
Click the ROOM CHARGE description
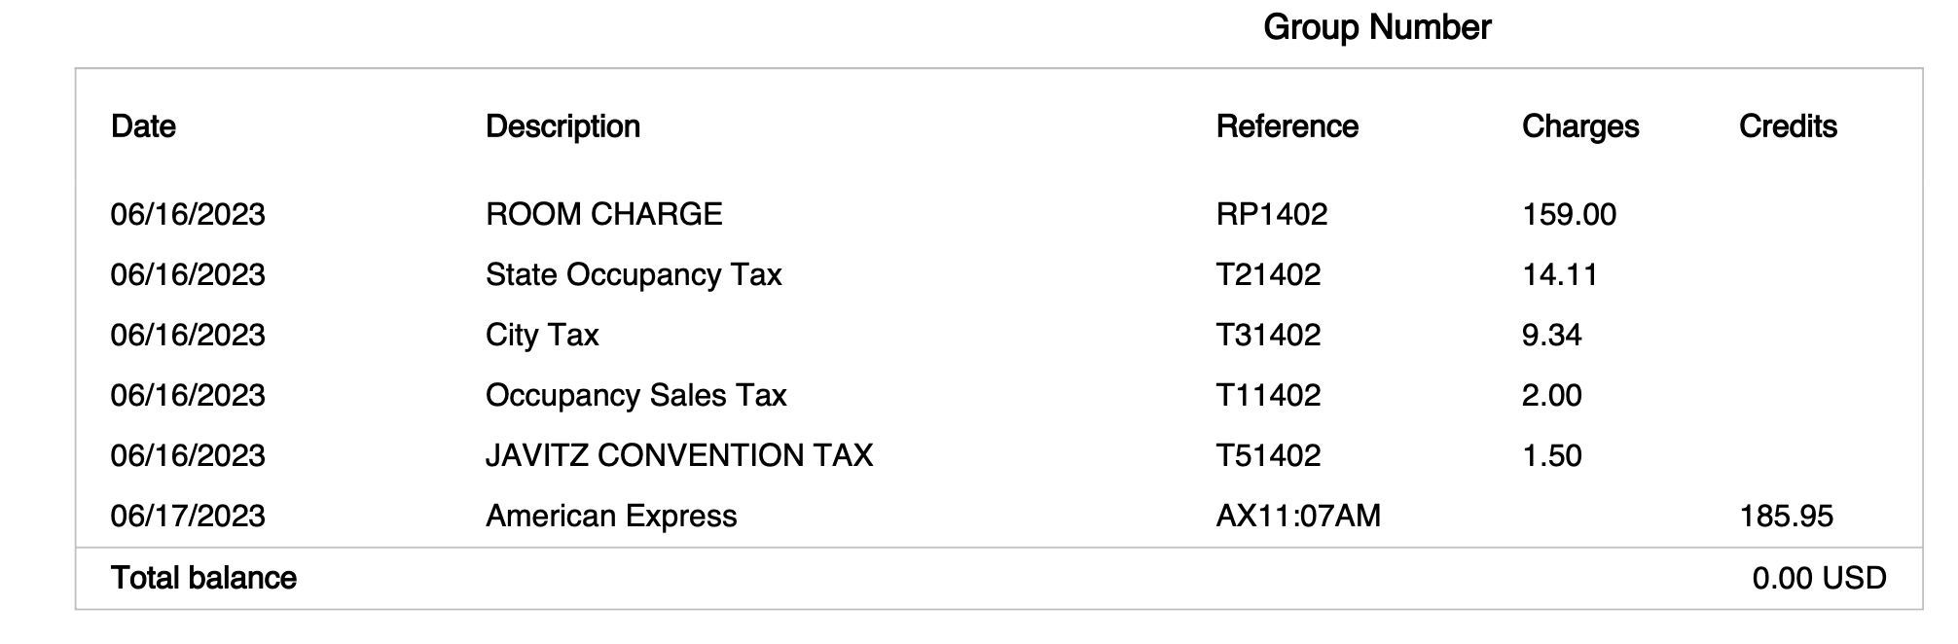tap(603, 214)
